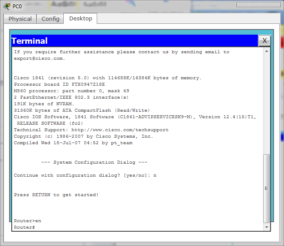Click 'export@cisco.com.' text

point(39,58)
